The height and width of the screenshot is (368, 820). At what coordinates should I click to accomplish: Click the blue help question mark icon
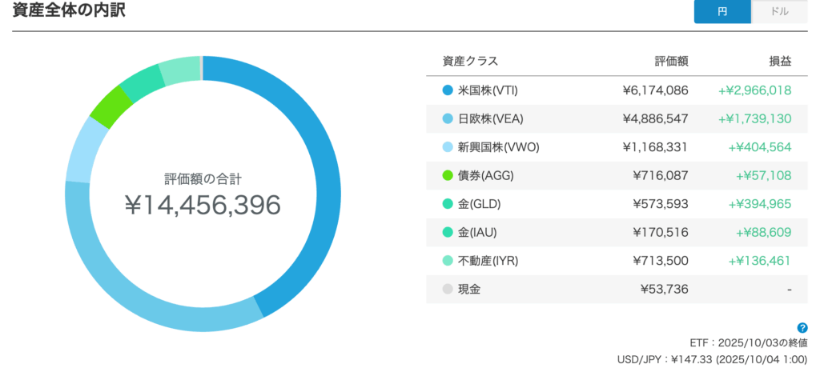click(x=802, y=328)
